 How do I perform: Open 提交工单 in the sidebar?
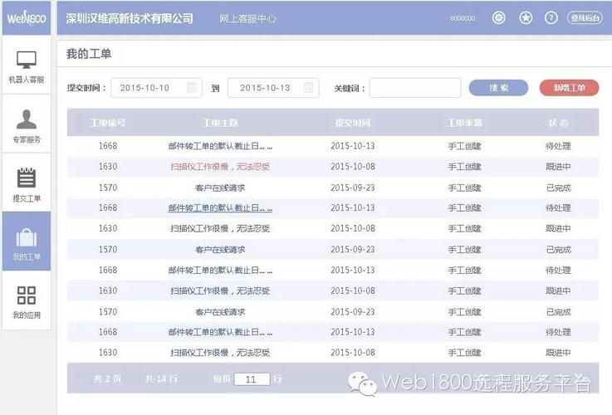tap(26, 183)
